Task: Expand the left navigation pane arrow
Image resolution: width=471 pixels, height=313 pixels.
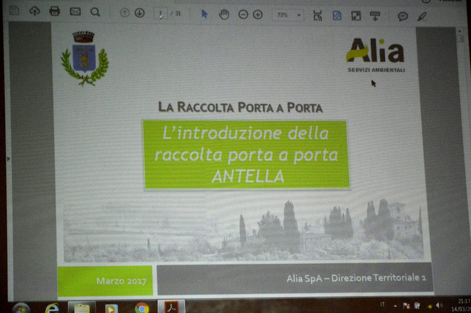Action: (8, 159)
